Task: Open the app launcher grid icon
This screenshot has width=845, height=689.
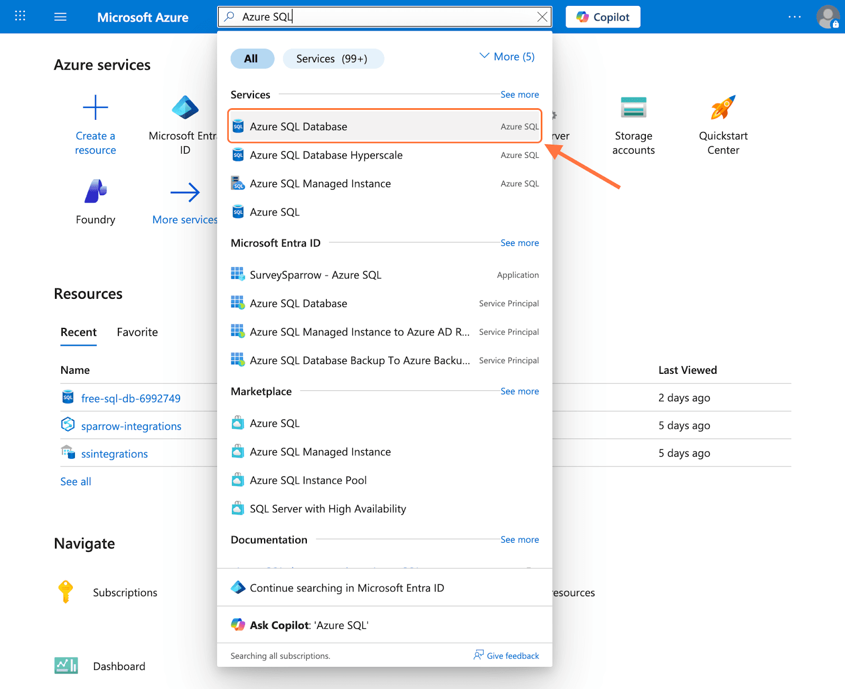Action: (20, 16)
